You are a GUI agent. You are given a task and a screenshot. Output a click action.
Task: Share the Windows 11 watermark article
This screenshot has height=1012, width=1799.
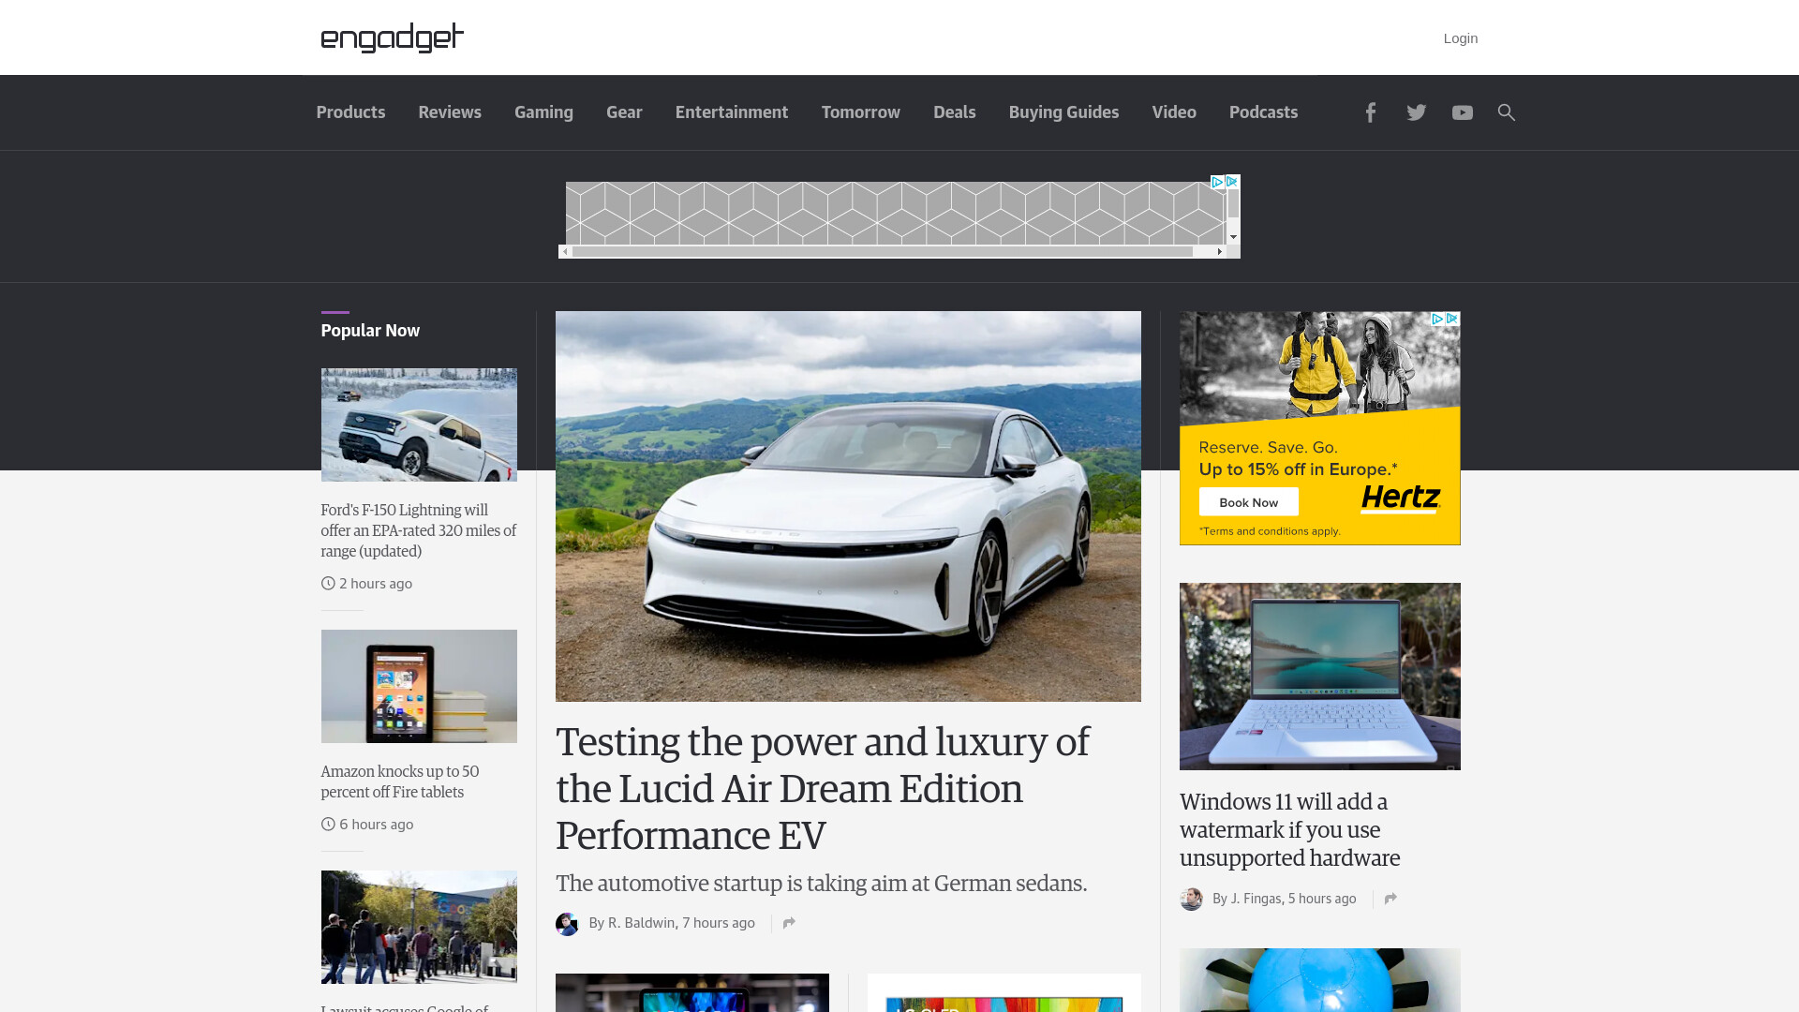1390,899
